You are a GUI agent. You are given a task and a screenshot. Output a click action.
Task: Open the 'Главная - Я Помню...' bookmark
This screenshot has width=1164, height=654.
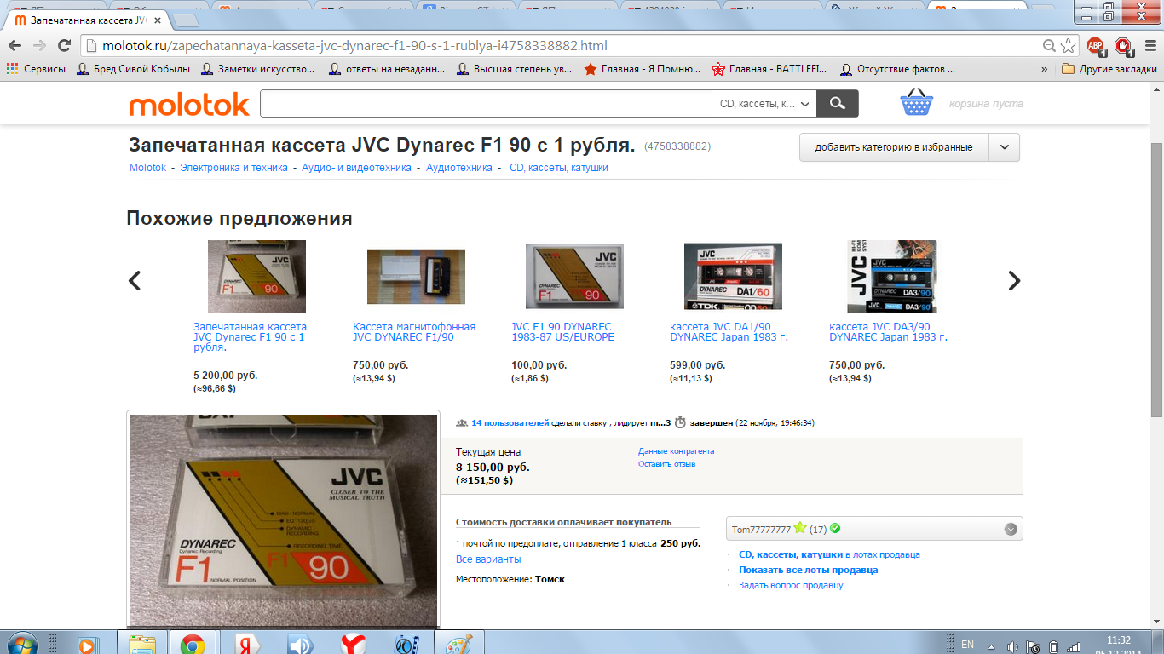pos(643,69)
